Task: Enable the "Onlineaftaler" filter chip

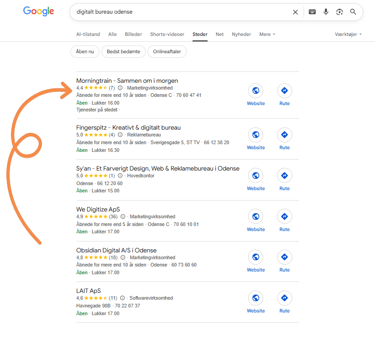Action: (x=167, y=52)
